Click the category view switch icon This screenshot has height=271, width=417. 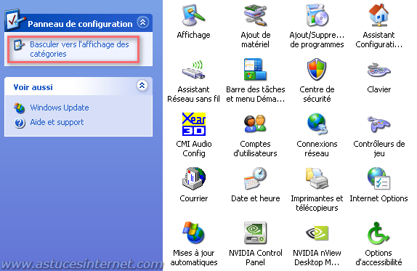pos(19,45)
